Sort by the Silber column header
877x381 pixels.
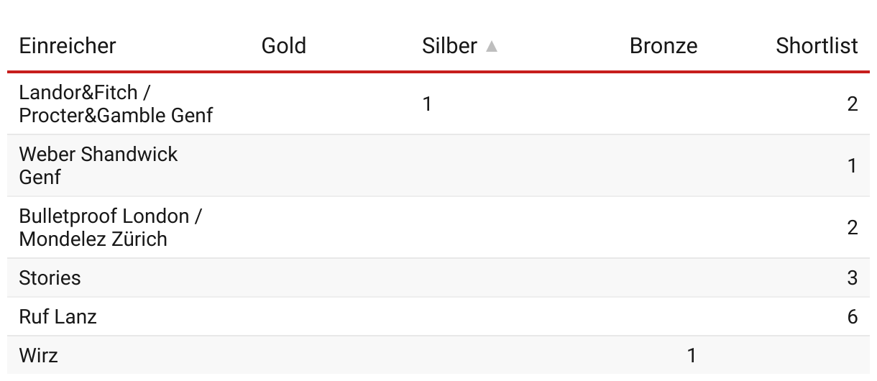pyautogui.click(x=449, y=46)
